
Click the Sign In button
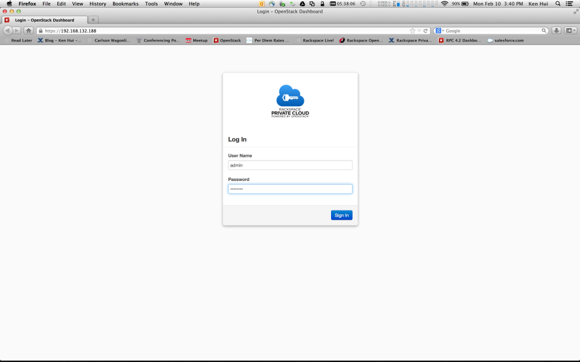tap(341, 215)
